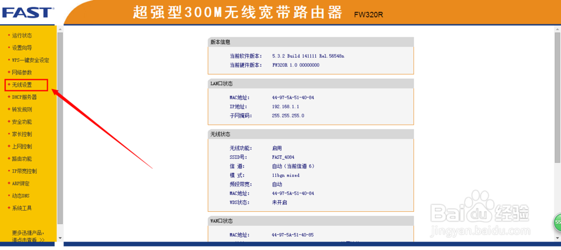The width and height of the screenshot is (561, 250).
Task: Click WDS状态 value 未开启
Action: (279, 202)
